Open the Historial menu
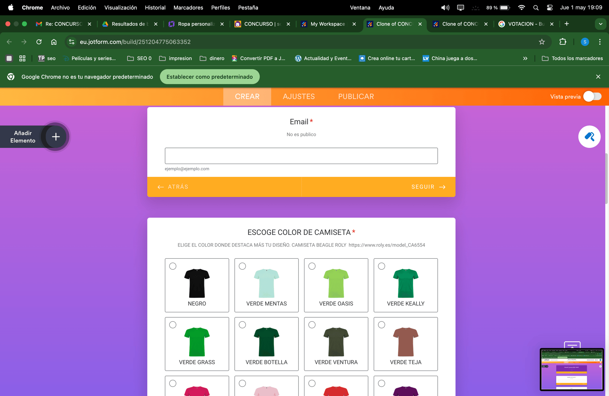The height and width of the screenshot is (396, 609). tap(155, 8)
